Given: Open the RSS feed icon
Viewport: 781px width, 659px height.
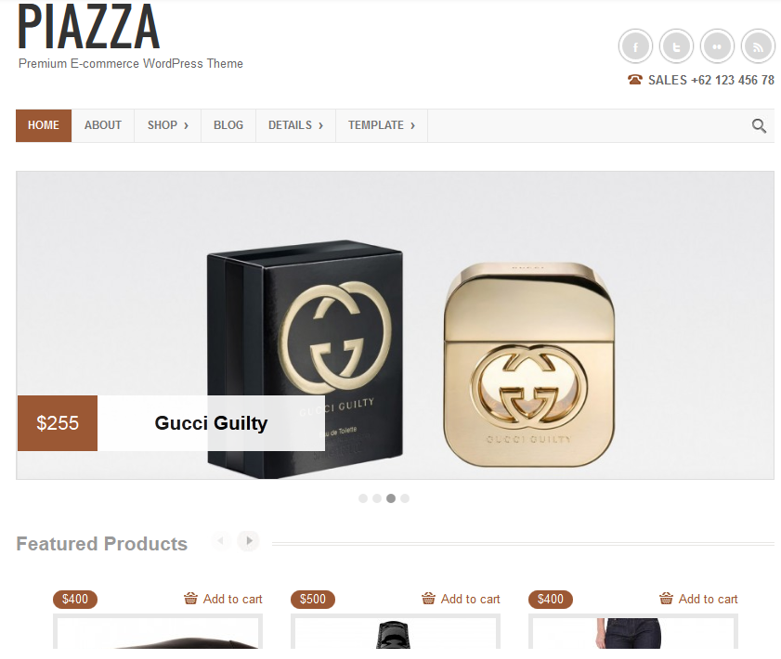Looking at the screenshot, I should point(758,46).
